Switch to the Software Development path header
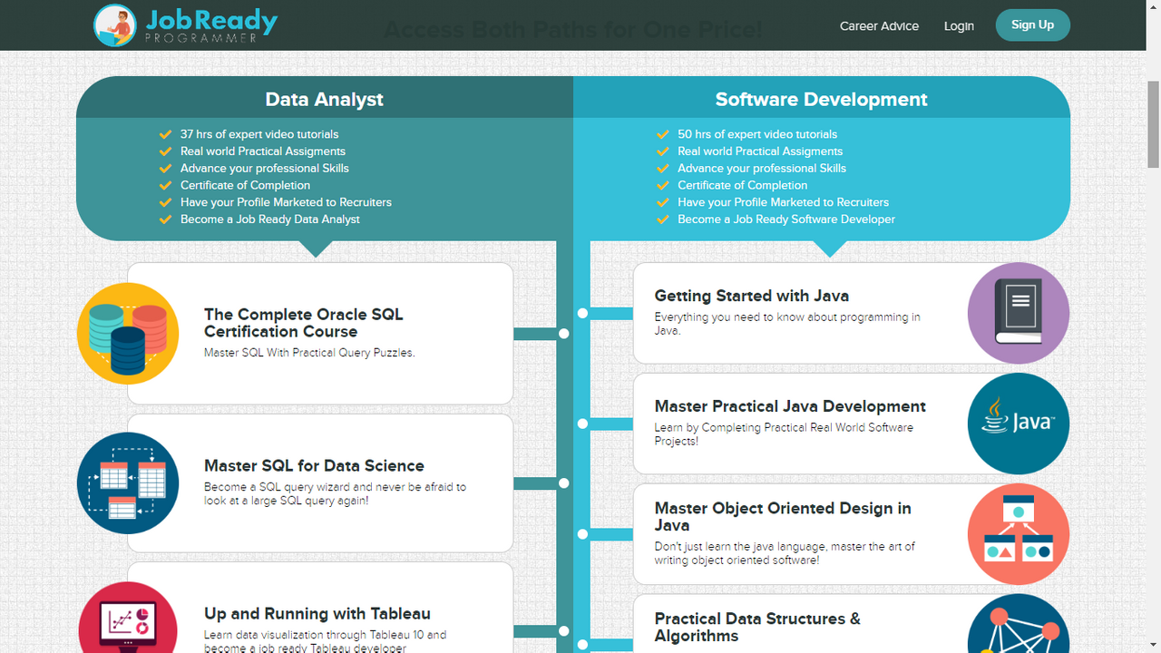Screen dimensions: 1161x653 pyautogui.click(x=821, y=99)
